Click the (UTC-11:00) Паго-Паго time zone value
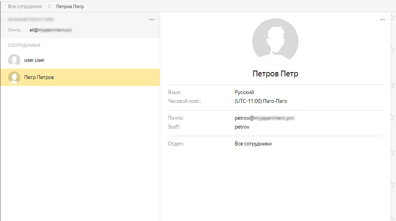This screenshot has width=396, height=221. 261,101
